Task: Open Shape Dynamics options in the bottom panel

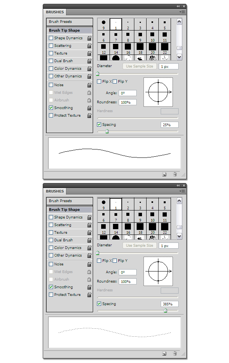Action: point(68,217)
